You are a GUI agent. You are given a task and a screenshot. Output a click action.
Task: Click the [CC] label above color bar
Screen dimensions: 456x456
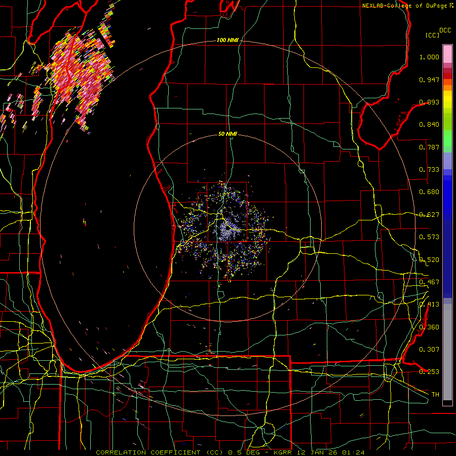pyautogui.click(x=432, y=35)
